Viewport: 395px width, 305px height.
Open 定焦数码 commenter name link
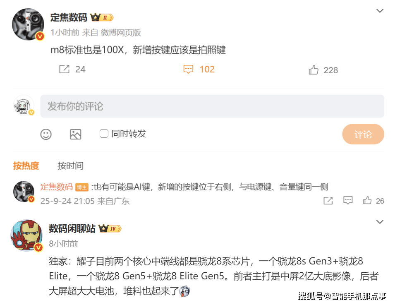(56, 187)
